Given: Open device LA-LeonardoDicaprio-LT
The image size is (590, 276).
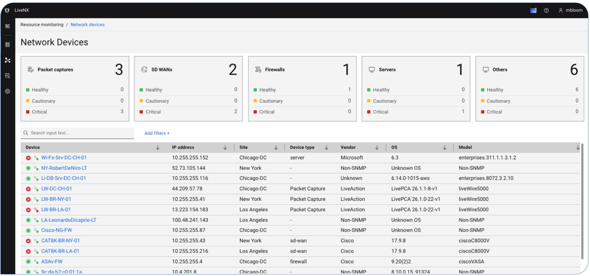Looking at the screenshot, I should (69, 220).
